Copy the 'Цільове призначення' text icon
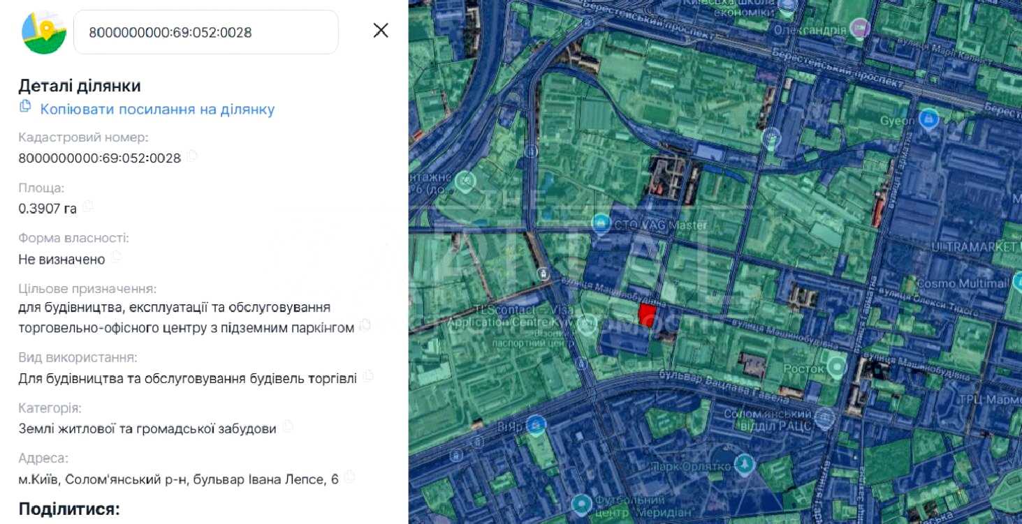 point(365,325)
